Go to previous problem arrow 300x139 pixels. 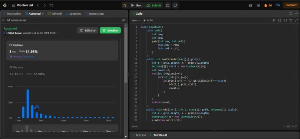pos(38,5)
